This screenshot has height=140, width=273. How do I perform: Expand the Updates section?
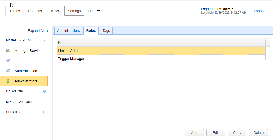click(x=44, y=112)
